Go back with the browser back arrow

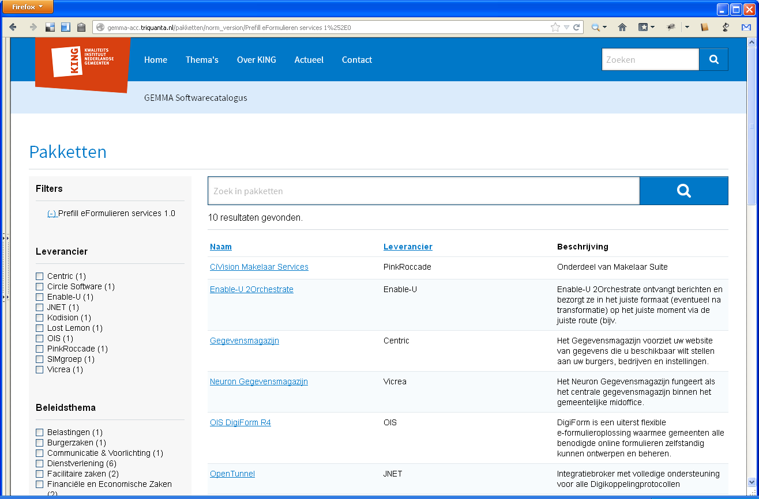coord(13,27)
